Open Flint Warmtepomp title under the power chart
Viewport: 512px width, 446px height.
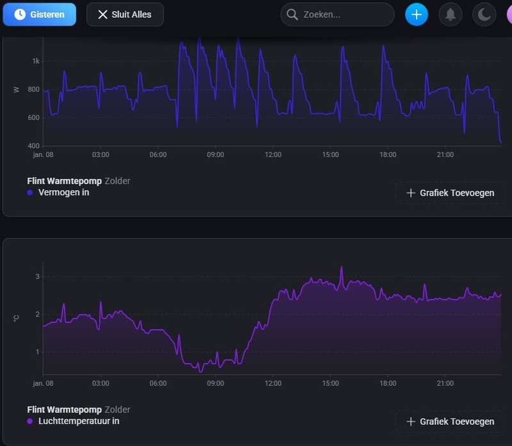64,181
